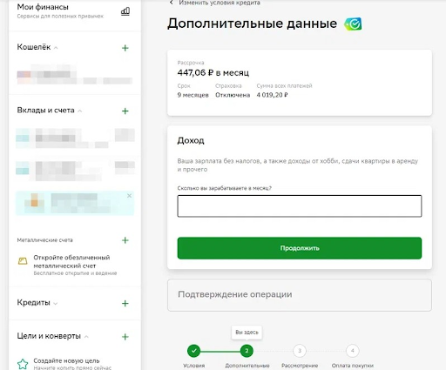Dismiss the blue promo banner
446x370 pixels.
click(129, 196)
